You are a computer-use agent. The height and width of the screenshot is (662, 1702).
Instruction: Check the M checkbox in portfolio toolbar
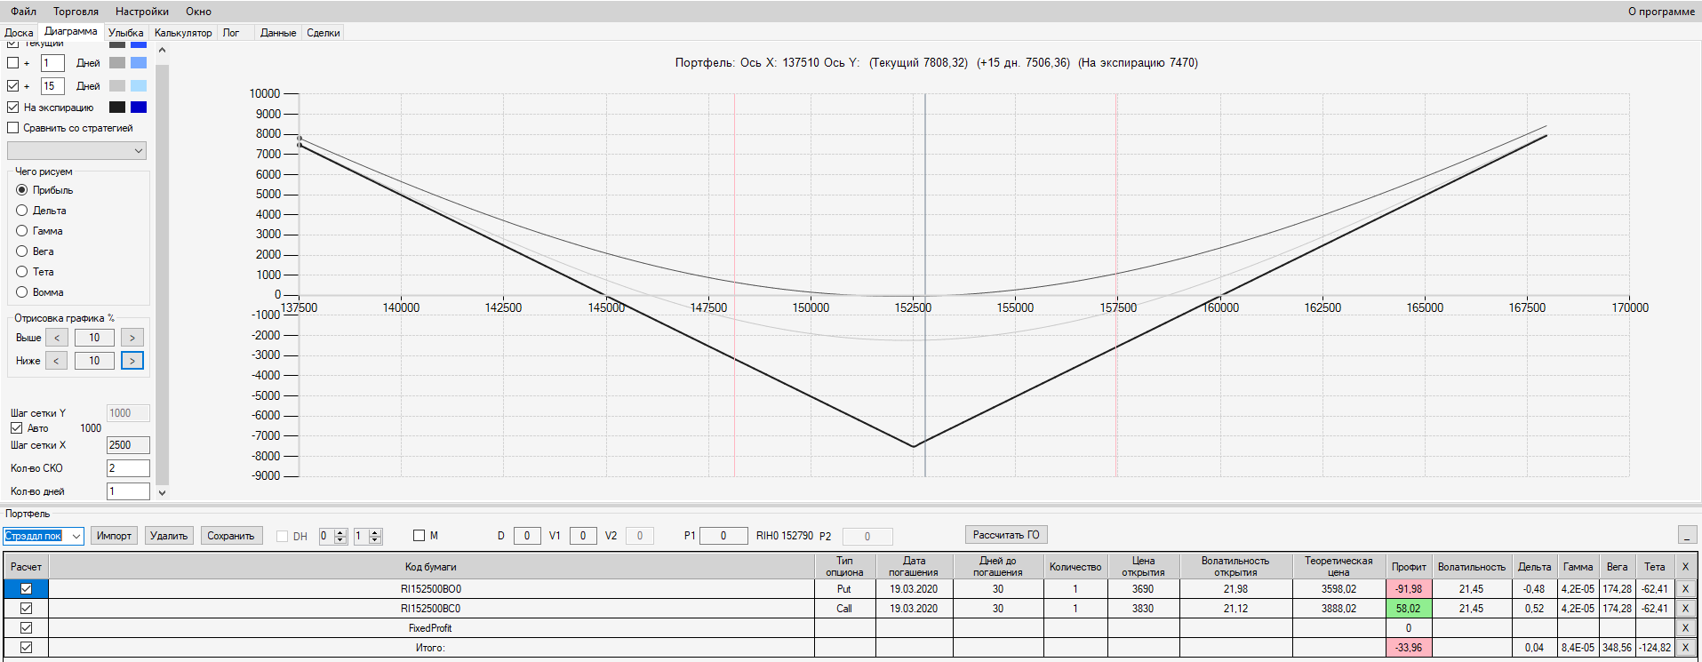coord(419,536)
